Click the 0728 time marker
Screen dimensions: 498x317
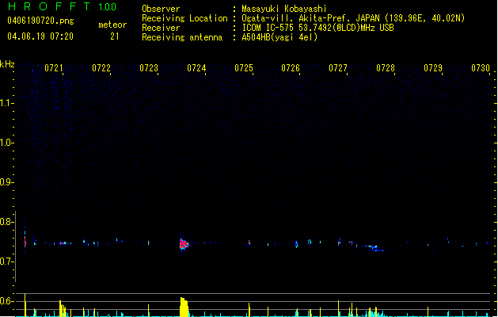click(386, 68)
